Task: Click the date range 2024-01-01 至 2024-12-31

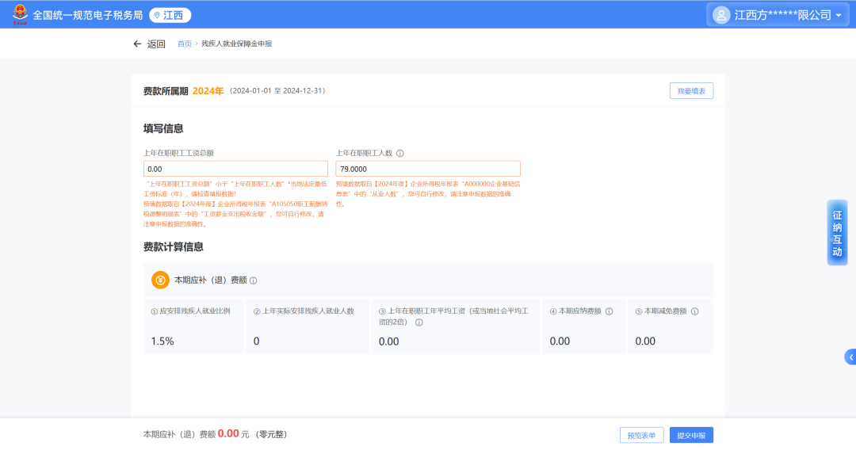Action: 277,91
